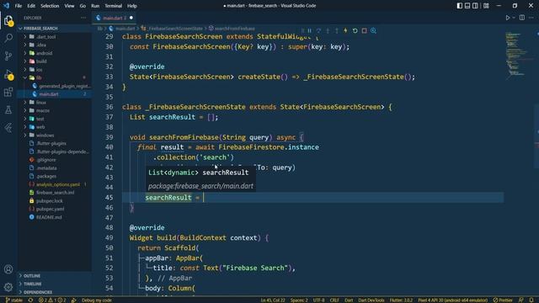Toggle the bottom panel layout

click(x=467, y=6)
